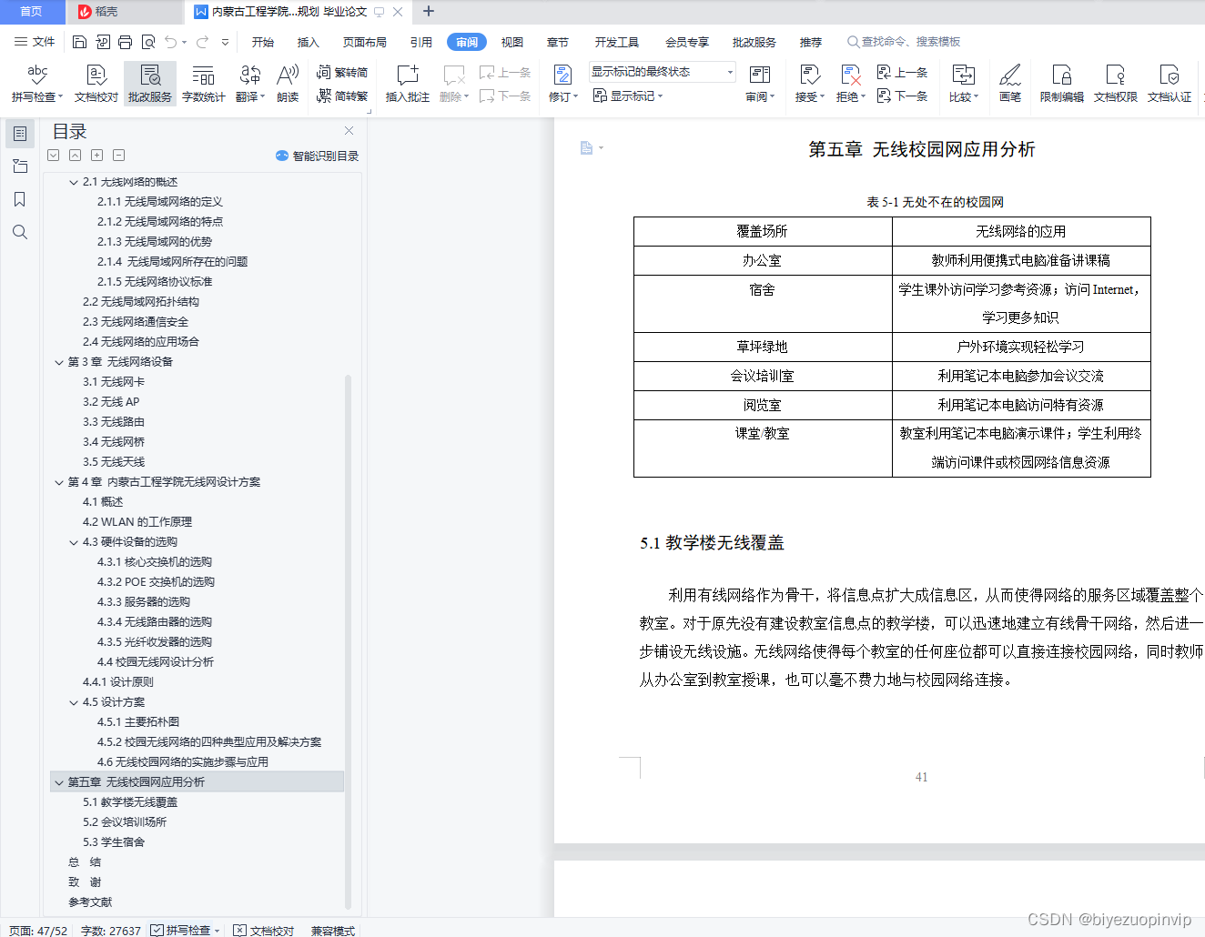Click the save icon in quick access toolbar

click(x=79, y=42)
